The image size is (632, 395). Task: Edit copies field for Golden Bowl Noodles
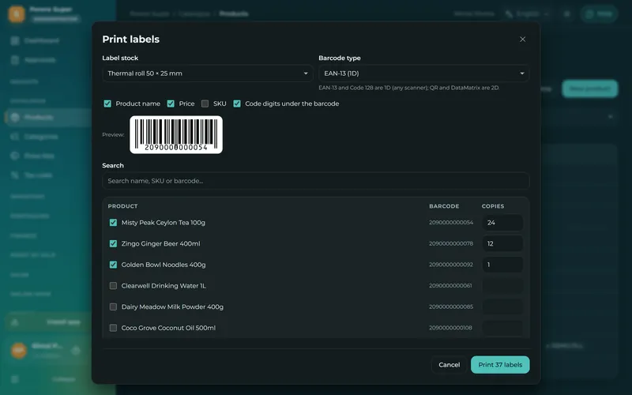click(502, 265)
